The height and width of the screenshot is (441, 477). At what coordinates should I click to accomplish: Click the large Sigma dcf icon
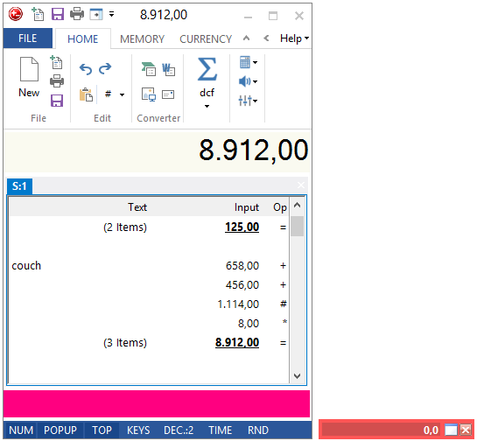tap(207, 69)
